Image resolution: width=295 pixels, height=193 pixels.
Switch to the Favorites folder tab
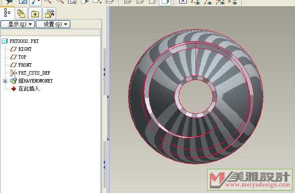[x=35, y=14]
